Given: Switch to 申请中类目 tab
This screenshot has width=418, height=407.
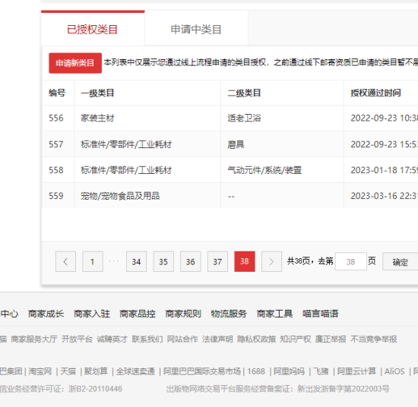Looking at the screenshot, I should tap(196, 29).
